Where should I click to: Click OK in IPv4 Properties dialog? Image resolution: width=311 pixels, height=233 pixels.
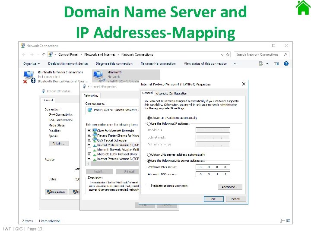(x=214, y=199)
